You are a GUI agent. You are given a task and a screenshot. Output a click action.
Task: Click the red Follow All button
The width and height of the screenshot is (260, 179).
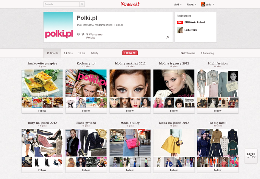130,53
